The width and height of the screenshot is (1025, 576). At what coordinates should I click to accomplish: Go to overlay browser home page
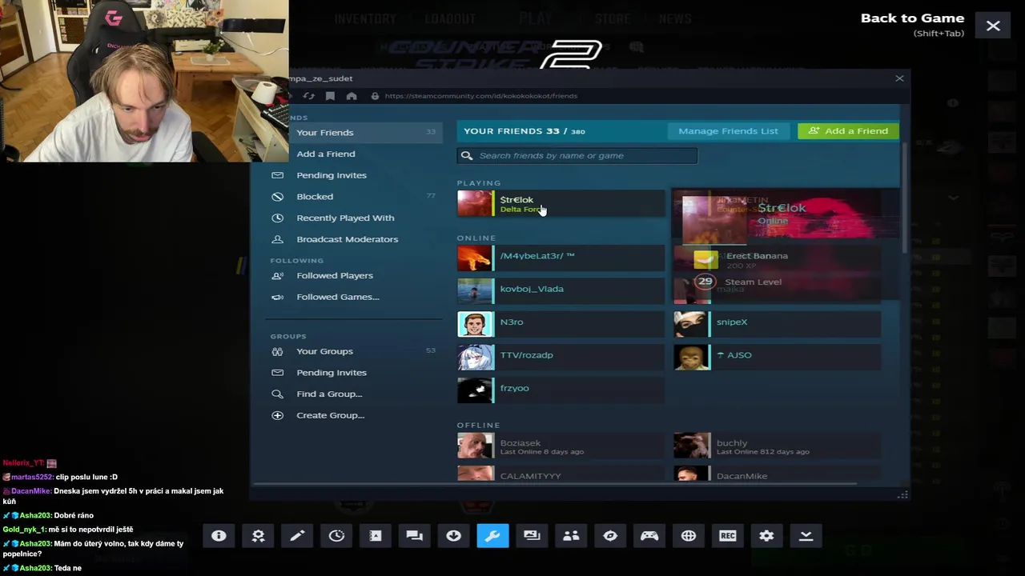tap(352, 96)
